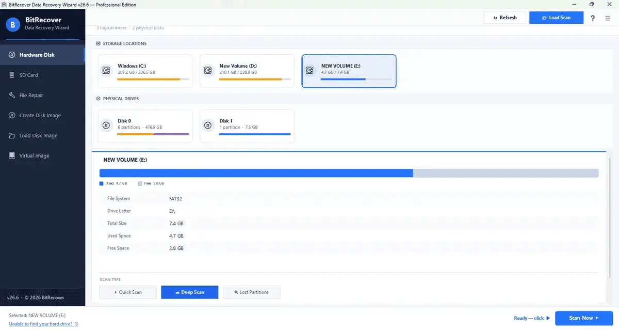Viewport: 619px width, 330px height.
Task: Click the NEW VOLUME (E:) drive icon
Action: pyautogui.click(x=309, y=70)
